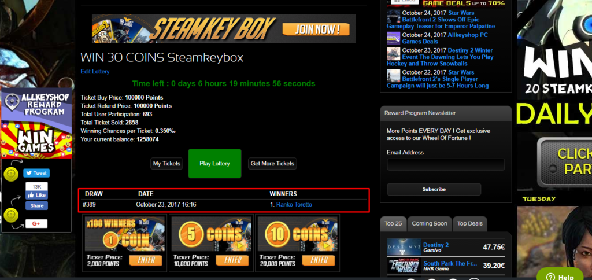Image resolution: width=592 pixels, height=280 pixels.
Task: Click the Allkeyshop Reward Program banner
Action: click(36, 124)
